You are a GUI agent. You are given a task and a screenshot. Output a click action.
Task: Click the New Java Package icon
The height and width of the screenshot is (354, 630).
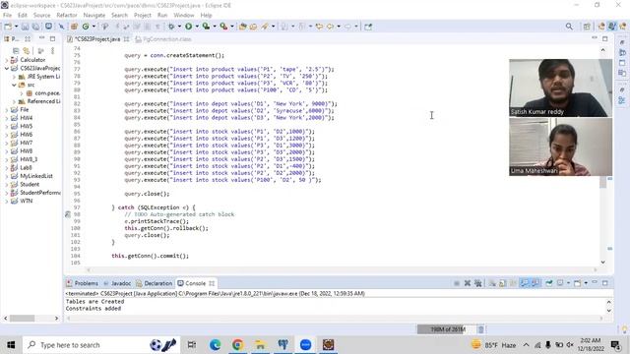[74, 27]
